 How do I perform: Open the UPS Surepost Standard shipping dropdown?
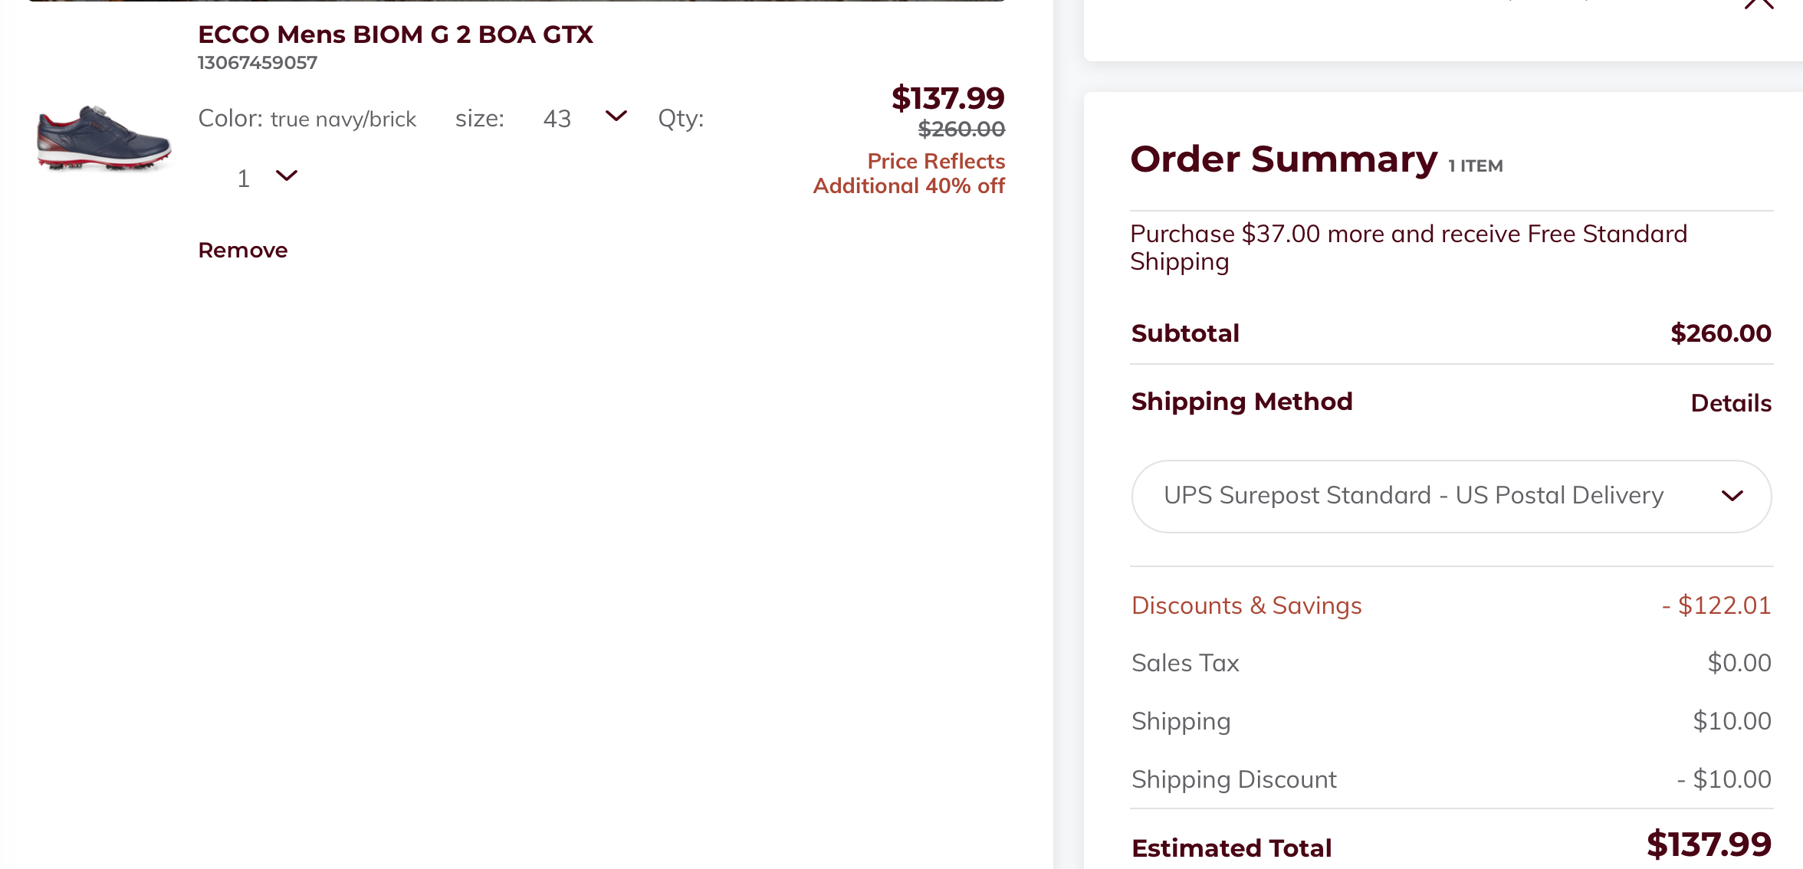(1451, 496)
